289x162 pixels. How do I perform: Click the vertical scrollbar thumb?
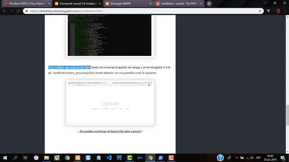click(x=287, y=115)
